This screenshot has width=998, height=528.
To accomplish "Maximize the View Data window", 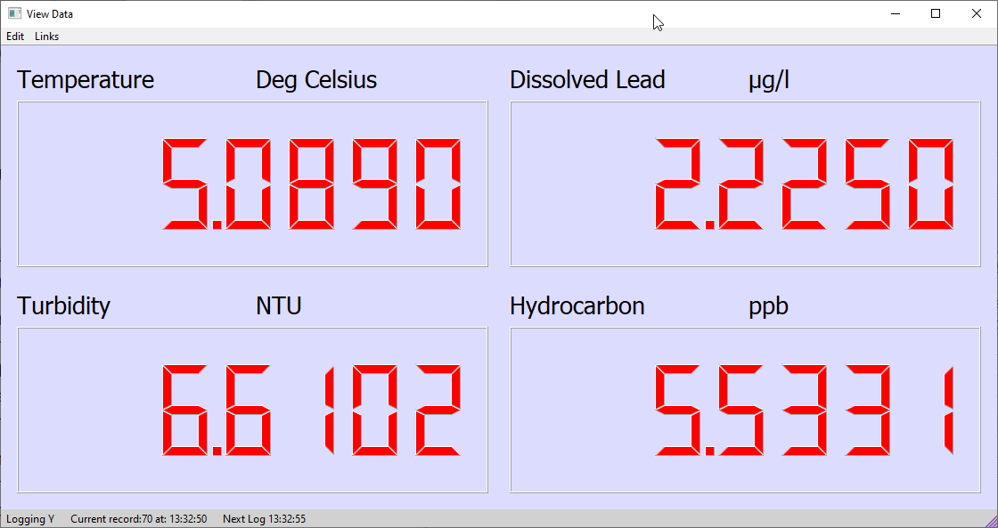I will 936,13.
